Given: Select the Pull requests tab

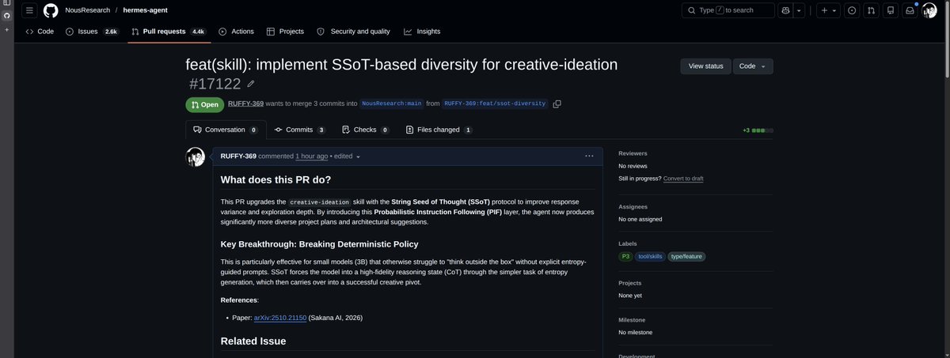Looking at the screenshot, I should coord(169,32).
